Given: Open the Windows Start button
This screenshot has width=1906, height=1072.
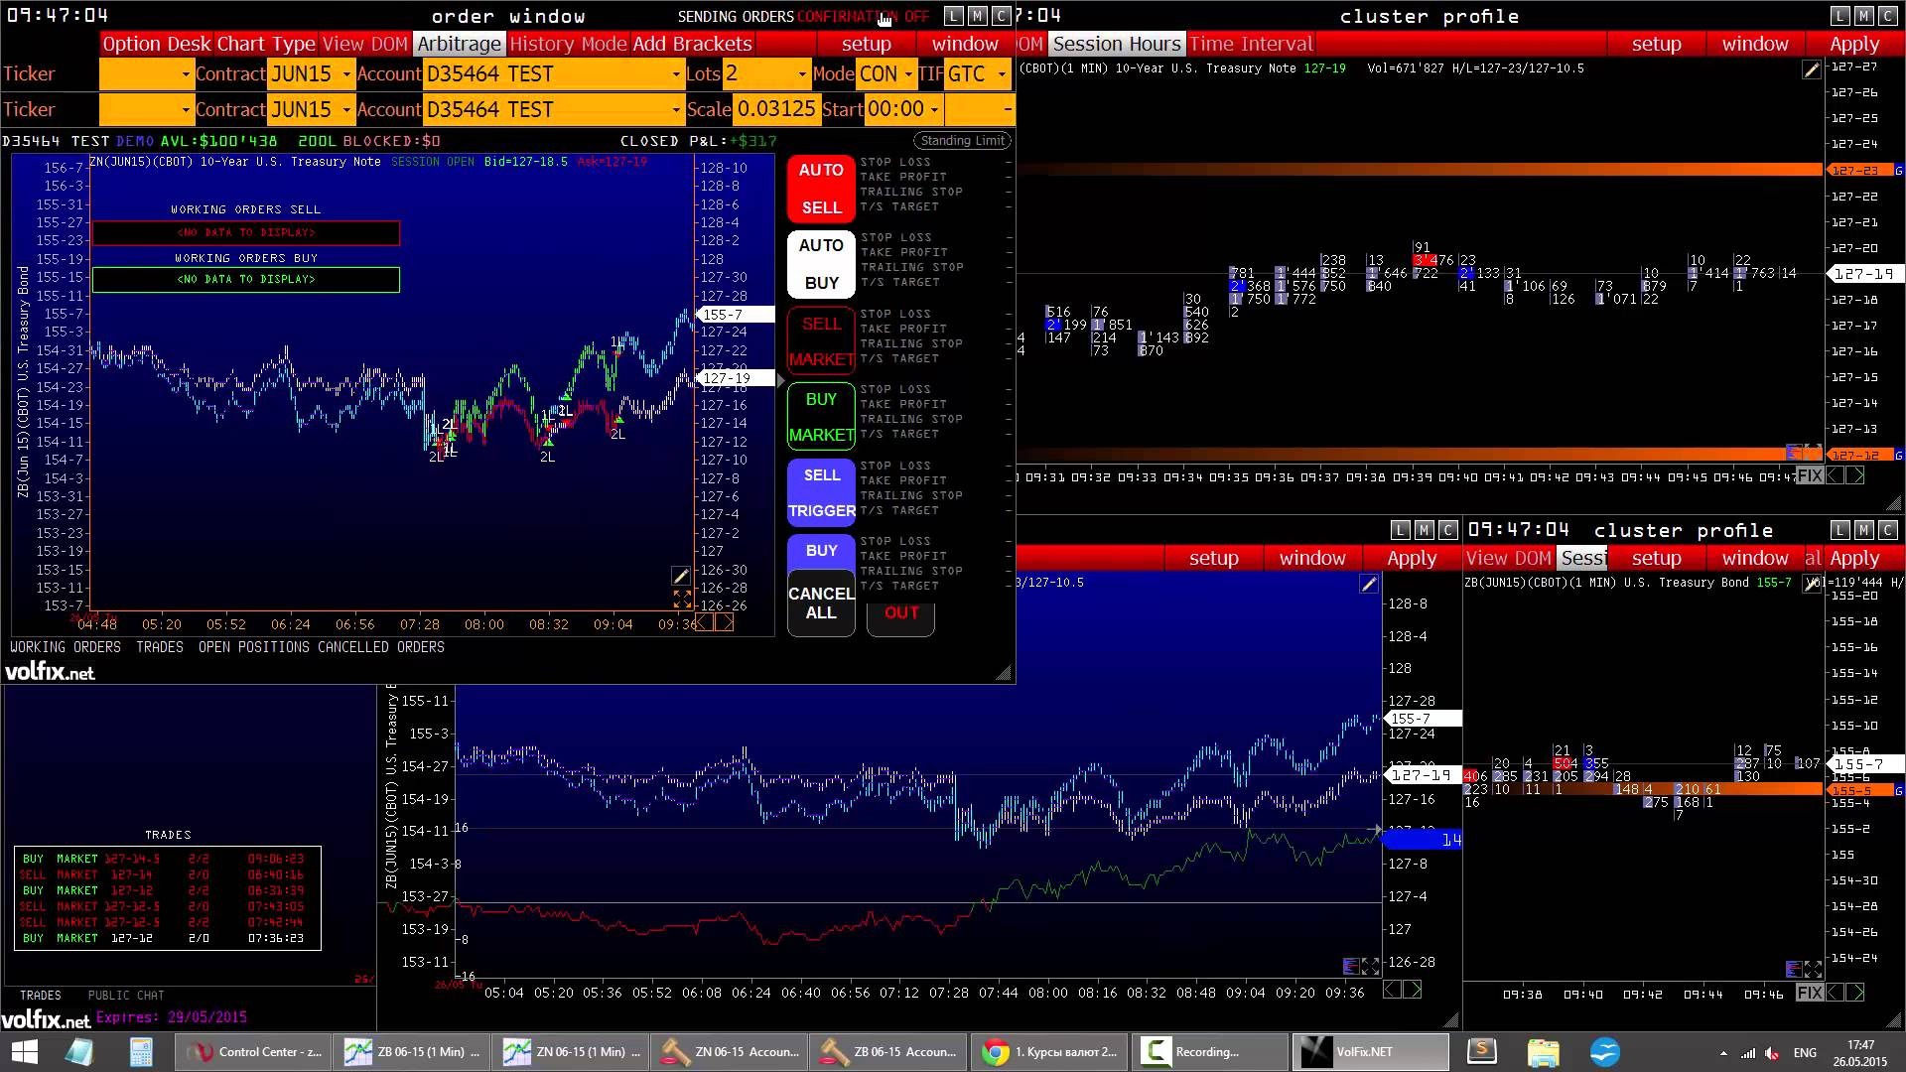Looking at the screenshot, I should (24, 1051).
